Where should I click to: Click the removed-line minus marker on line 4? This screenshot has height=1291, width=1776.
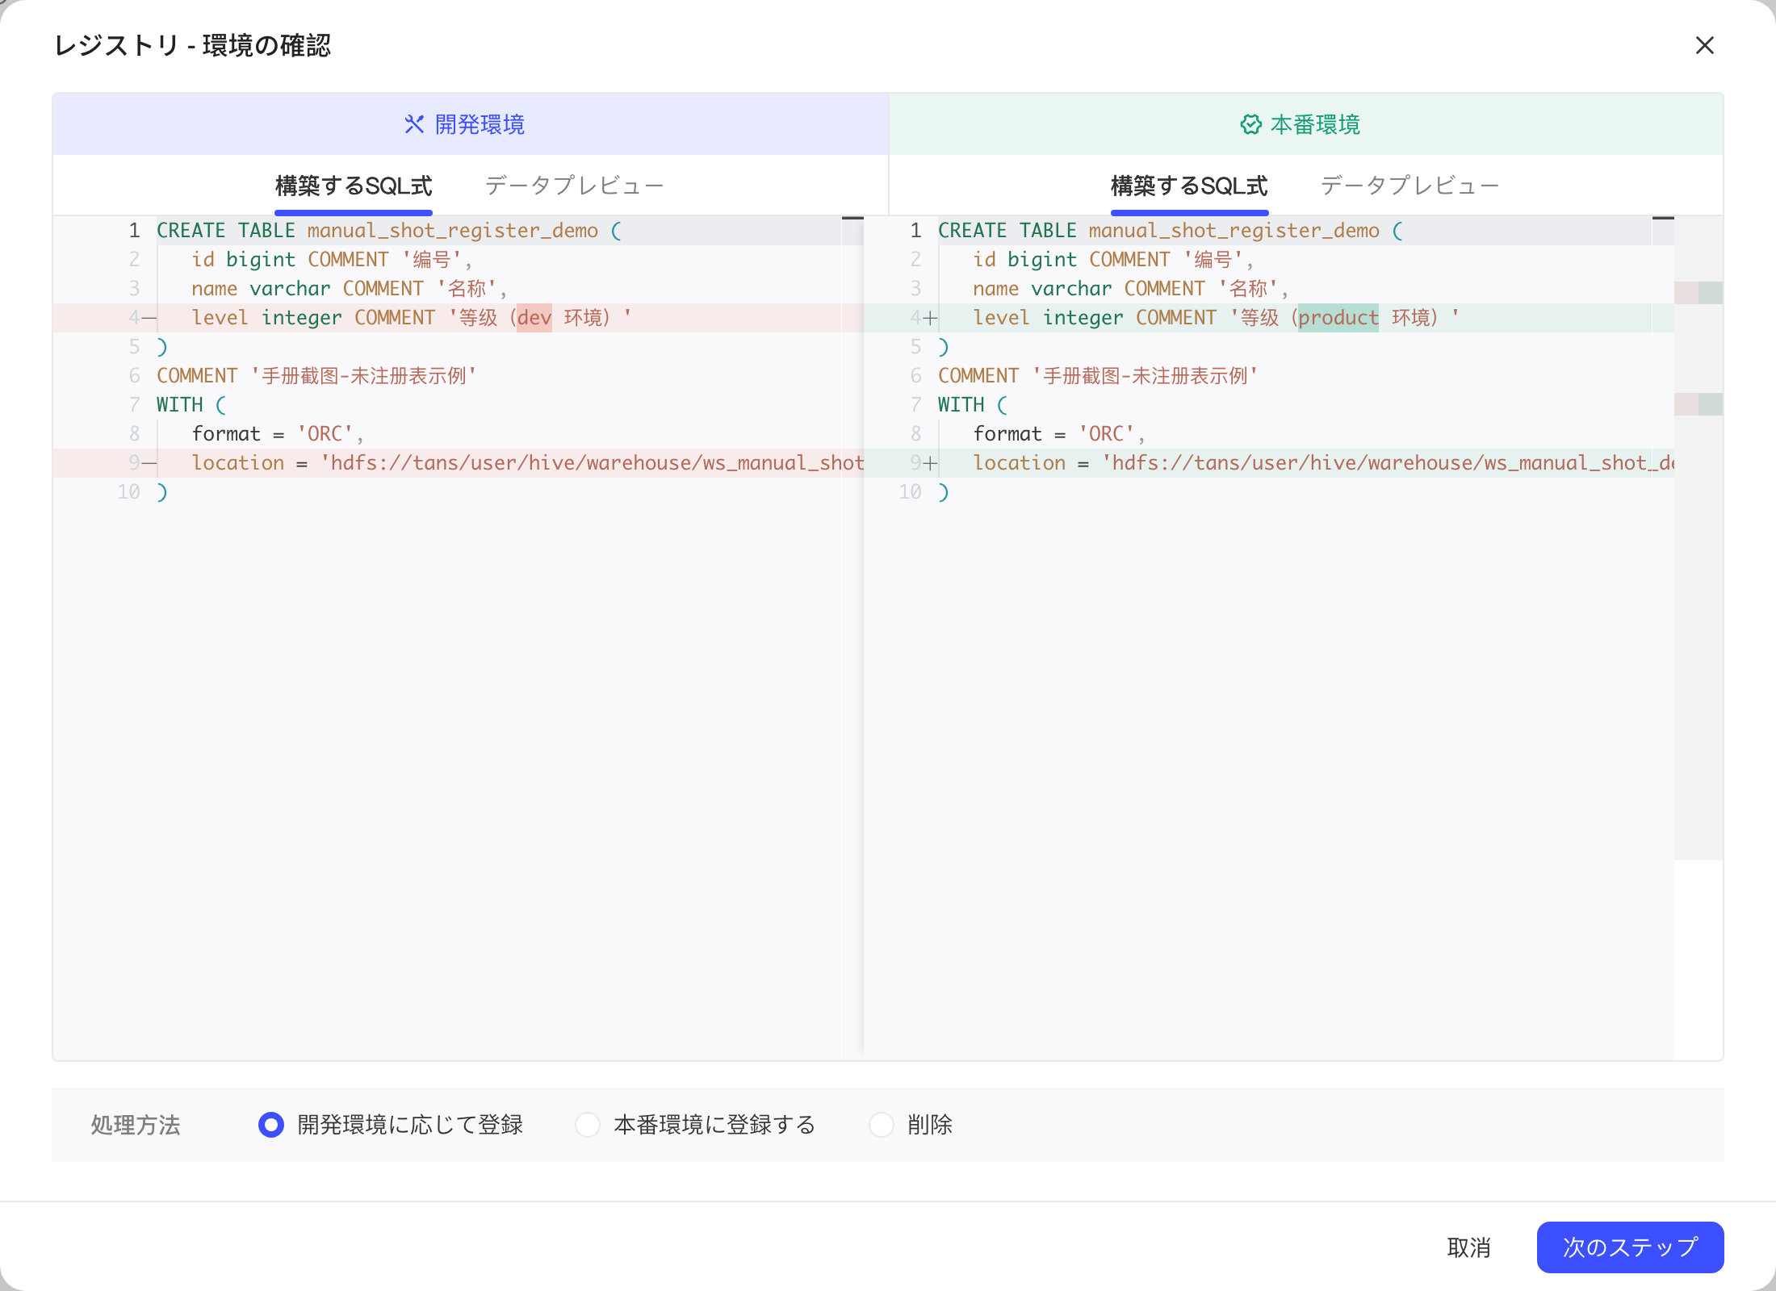click(150, 318)
